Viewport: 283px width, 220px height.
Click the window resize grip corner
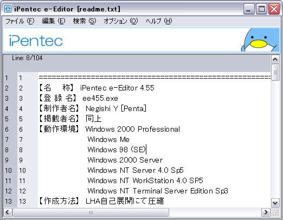point(276,213)
